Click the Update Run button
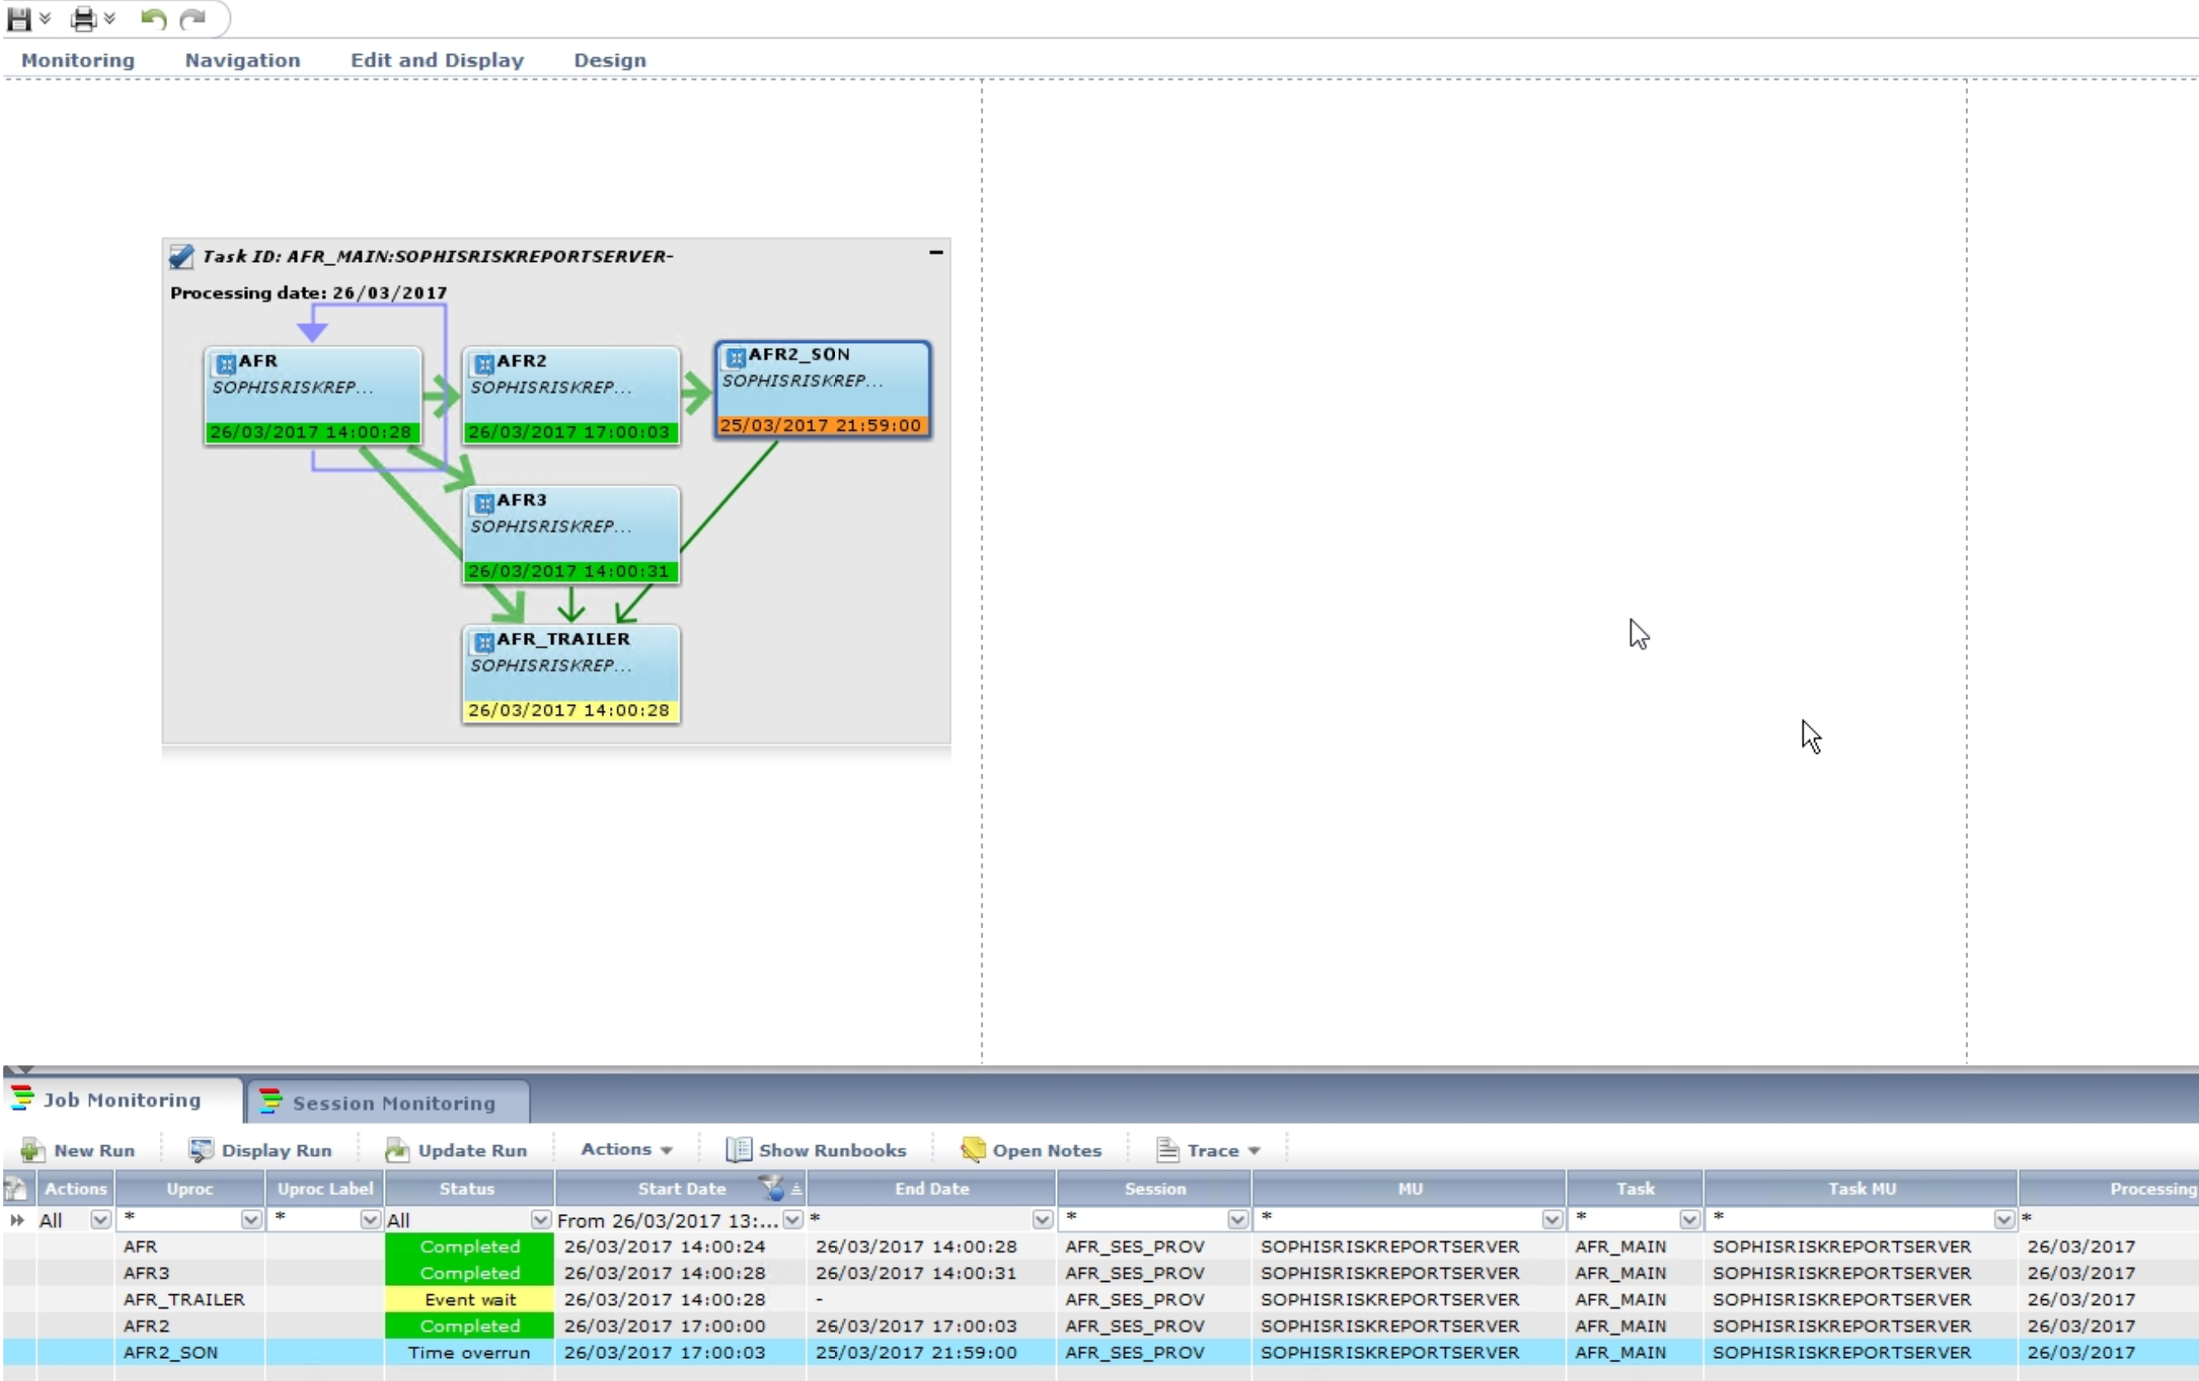 click(458, 1150)
